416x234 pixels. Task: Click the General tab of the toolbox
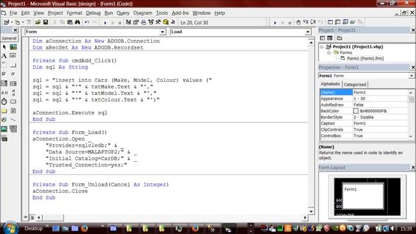9,38
